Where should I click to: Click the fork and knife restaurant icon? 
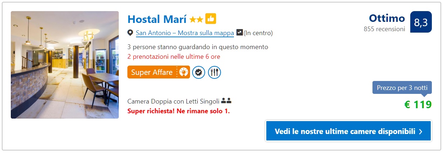(214, 72)
